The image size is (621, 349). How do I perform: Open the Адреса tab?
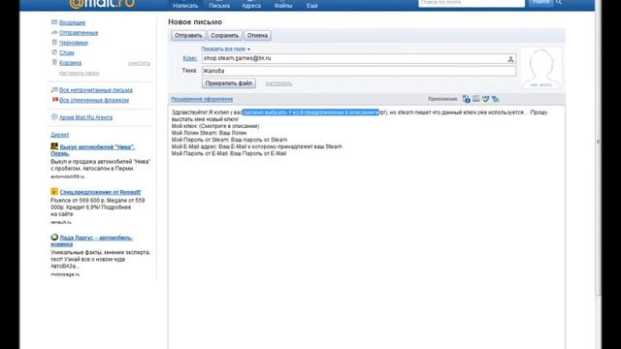tap(251, 5)
